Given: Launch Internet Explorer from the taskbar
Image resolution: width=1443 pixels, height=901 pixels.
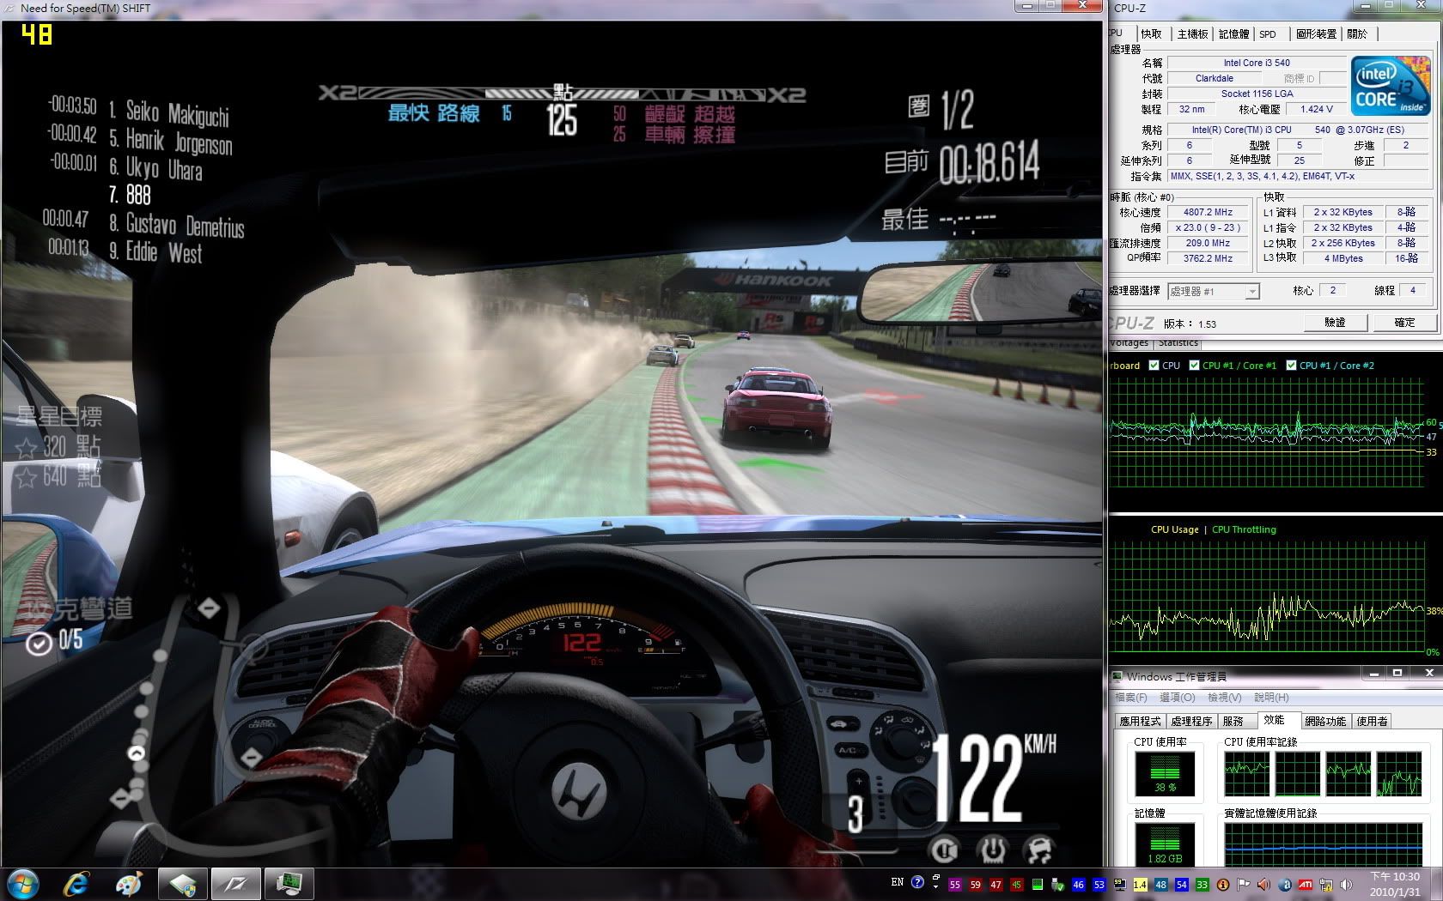Looking at the screenshot, I should pyautogui.click(x=76, y=884).
